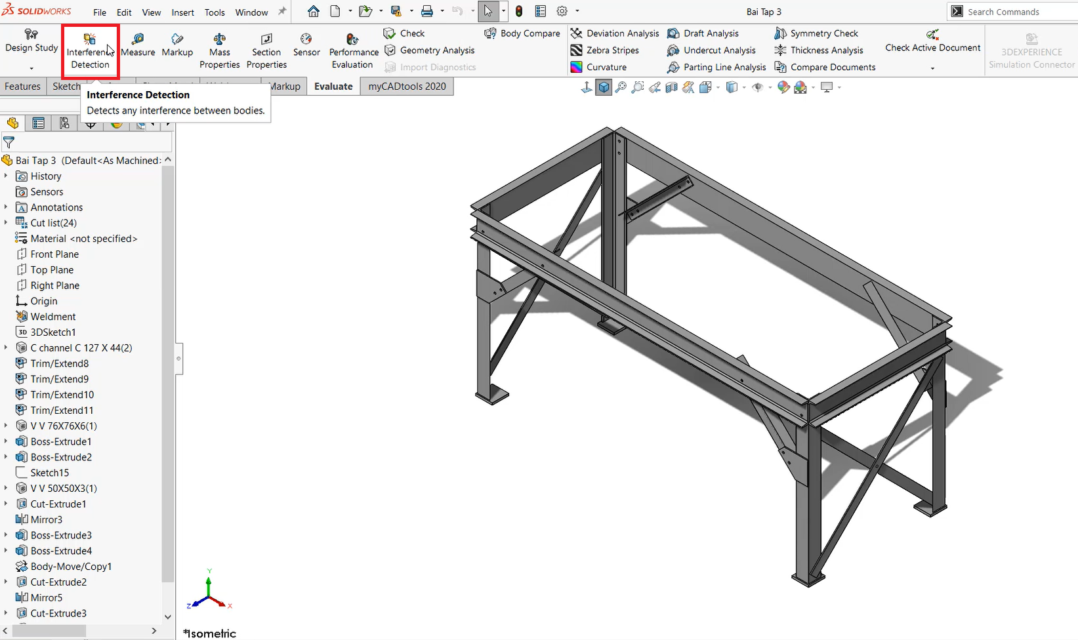Viewport: 1078px width, 640px height.
Task: Click the feature tree filter field
Action: tap(87, 142)
